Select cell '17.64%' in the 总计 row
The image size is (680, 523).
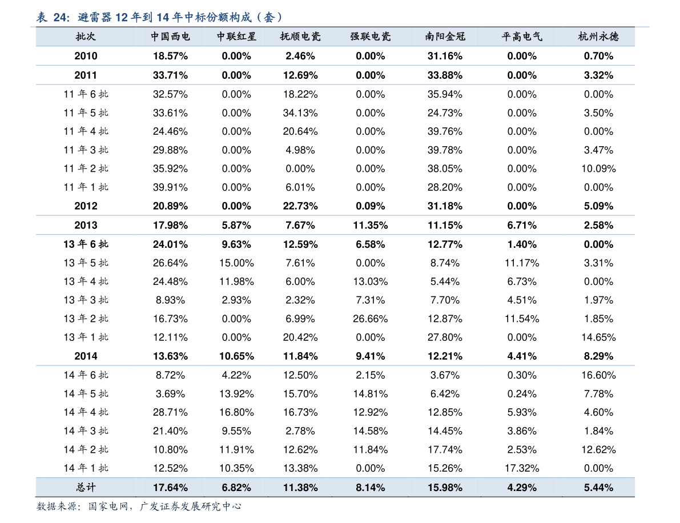170,488
